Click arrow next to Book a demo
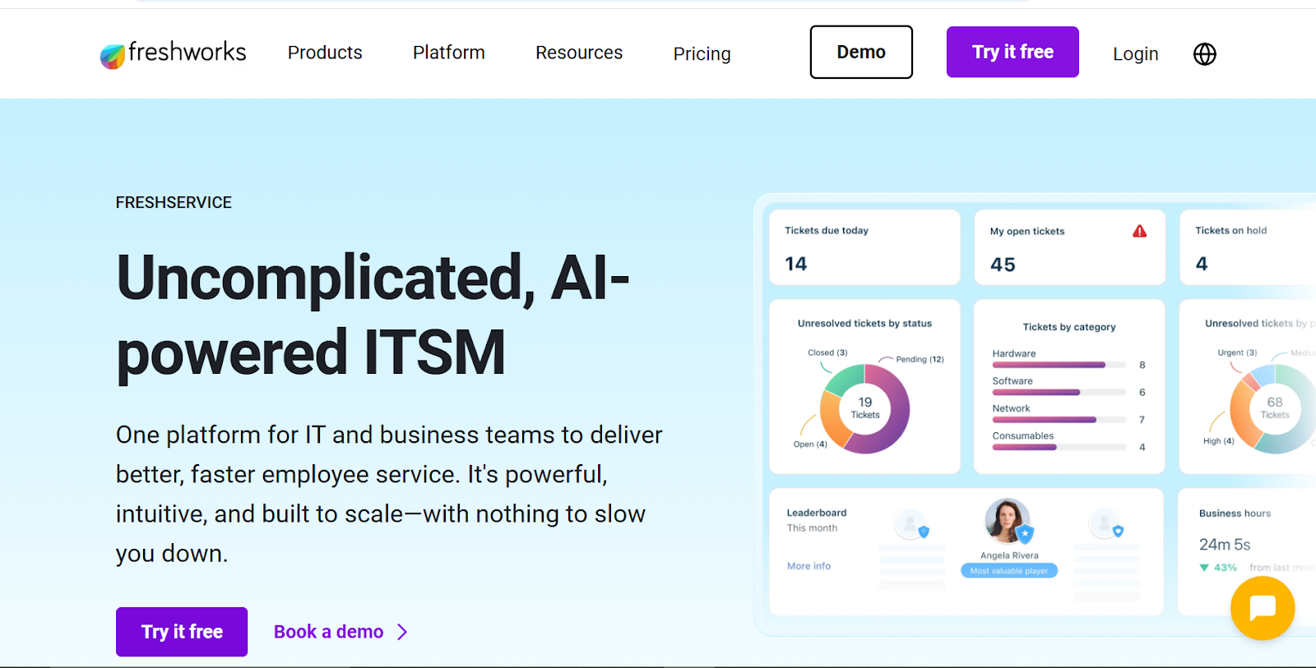The width and height of the screenshot is (1316, 668). [x=402, y=632]
